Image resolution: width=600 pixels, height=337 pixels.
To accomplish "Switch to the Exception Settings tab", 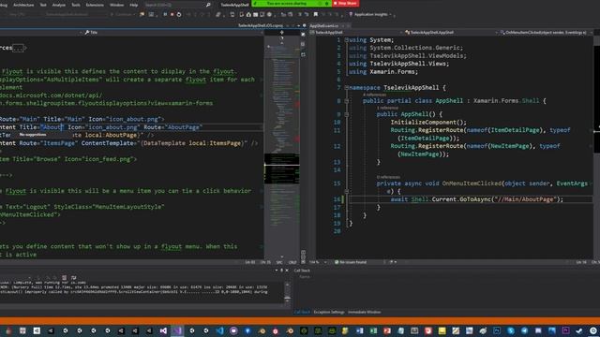I will (x=329, y=312).
